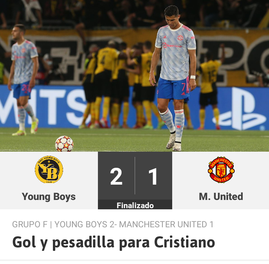Viewport: 269px width, 264px height.
Task: Tap the player wearing number 20 on the left
Action: [24, 80]
